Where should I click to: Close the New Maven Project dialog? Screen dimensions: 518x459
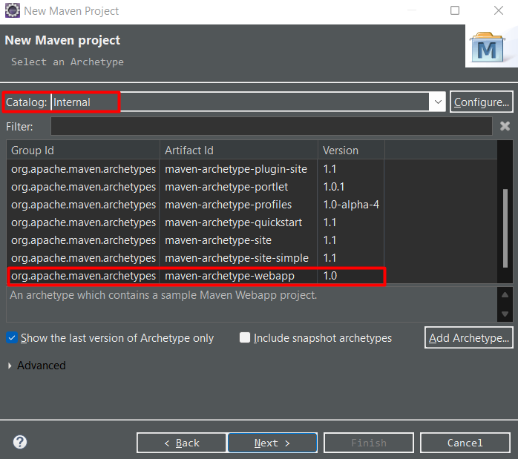pyautogui.click(x=499, y=10)
